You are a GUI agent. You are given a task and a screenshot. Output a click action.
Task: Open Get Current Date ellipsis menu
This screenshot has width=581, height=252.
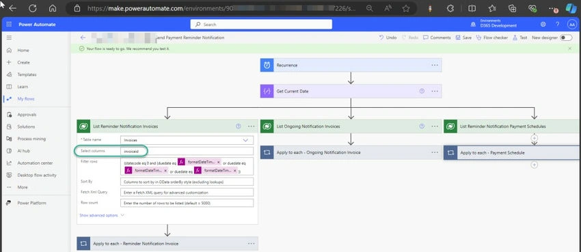(435, 91)
